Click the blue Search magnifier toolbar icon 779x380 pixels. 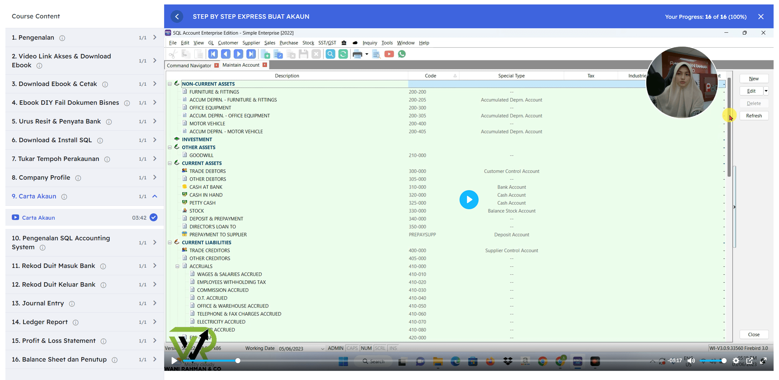(x=330, y=54)
